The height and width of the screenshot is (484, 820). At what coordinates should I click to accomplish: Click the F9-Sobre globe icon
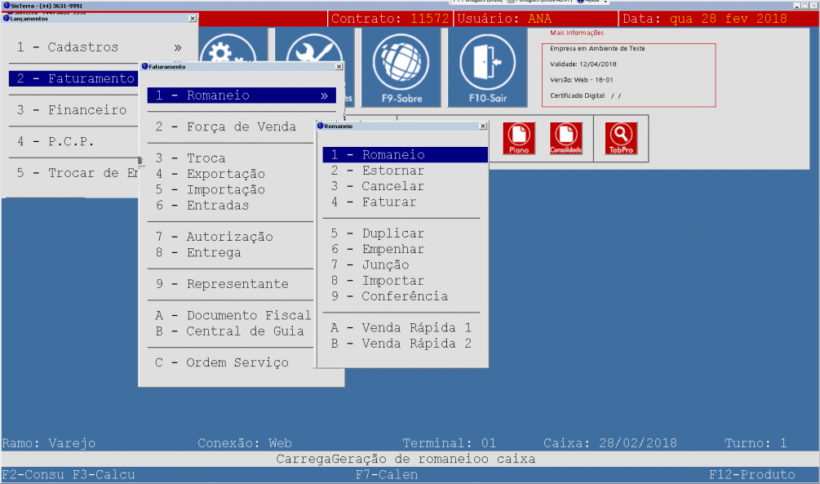pyautogui.click(x=401, y=65)
